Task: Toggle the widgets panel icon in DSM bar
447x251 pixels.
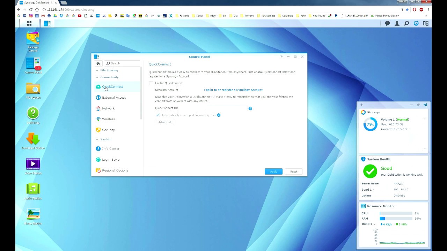Action: pyautogui.click(x=416, y=23)
